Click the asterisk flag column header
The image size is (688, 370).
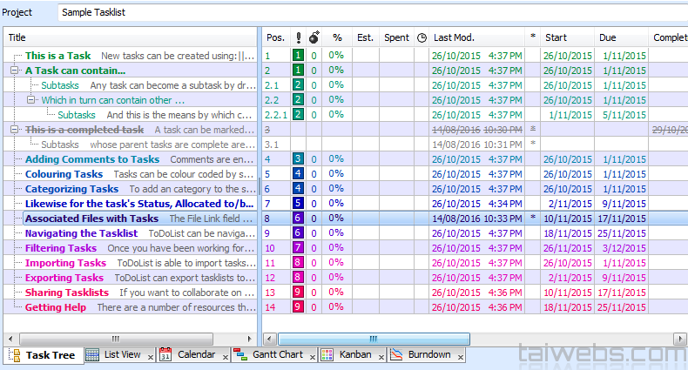[532, 37]
